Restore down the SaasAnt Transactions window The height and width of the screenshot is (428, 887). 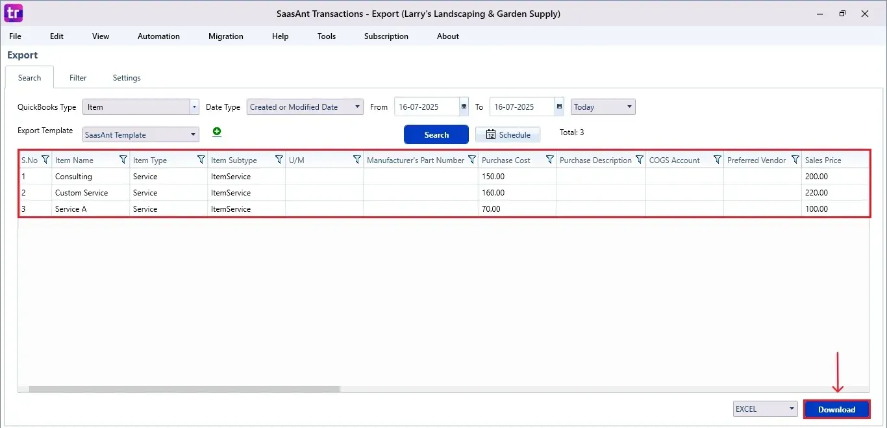(842, 13)
